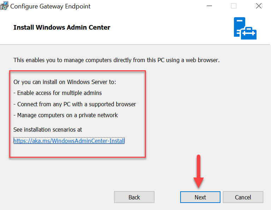Screen dimensions: 271x210
Task: Click the 'Configure Gateway Endpoint' window title
Action: (x=50, y=6)
